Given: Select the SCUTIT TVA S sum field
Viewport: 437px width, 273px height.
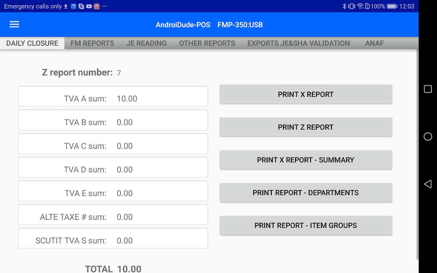Looking at the screenshot, I should (x=113, y=238).
